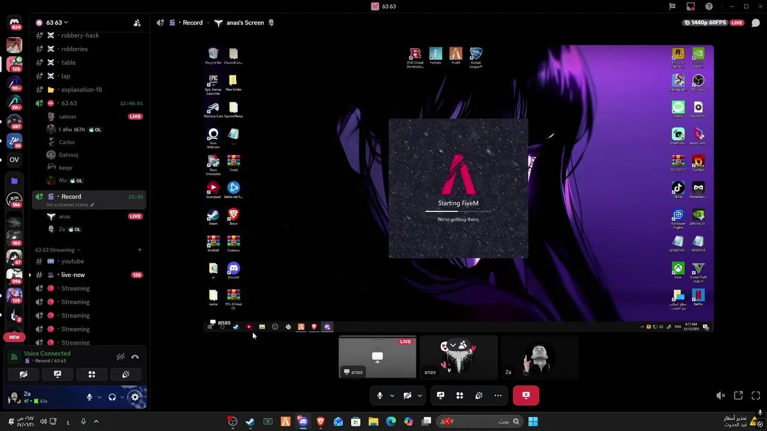
Task: Open the invite people icon beside server name
Action: (x=137, y=23)
